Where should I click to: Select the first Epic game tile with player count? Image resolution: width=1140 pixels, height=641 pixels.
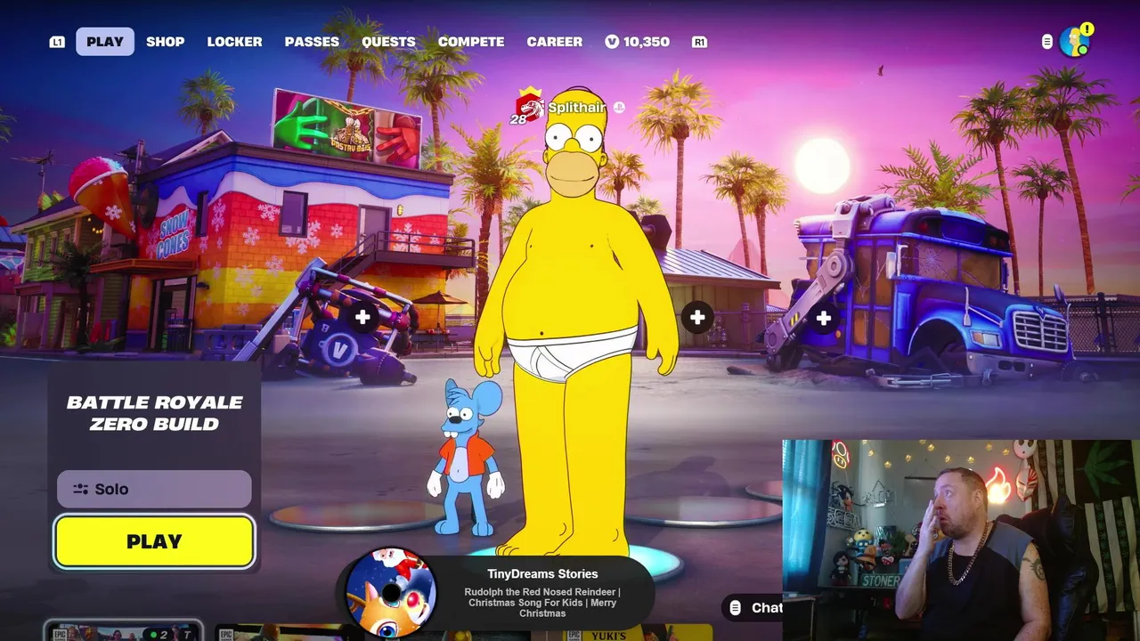click(x=124, y=631)
